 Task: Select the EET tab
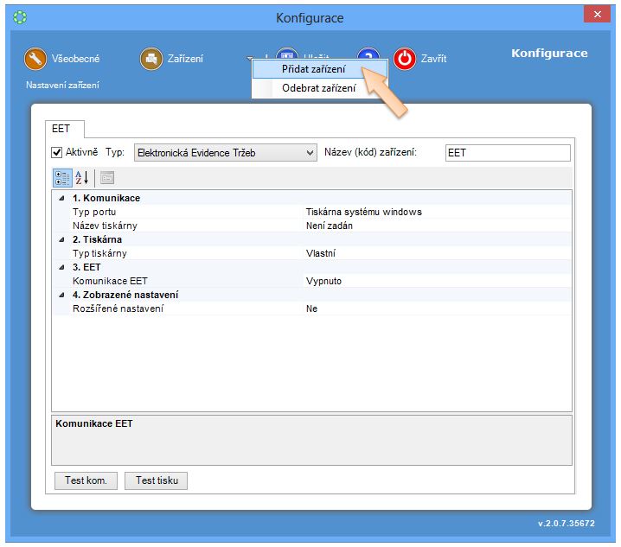pos(61,129)
